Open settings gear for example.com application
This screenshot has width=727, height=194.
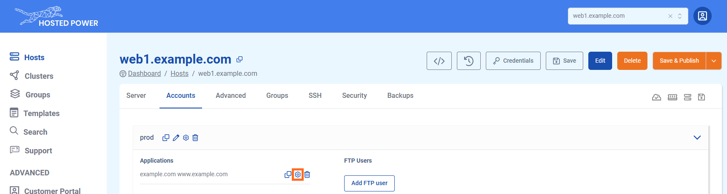298,175
